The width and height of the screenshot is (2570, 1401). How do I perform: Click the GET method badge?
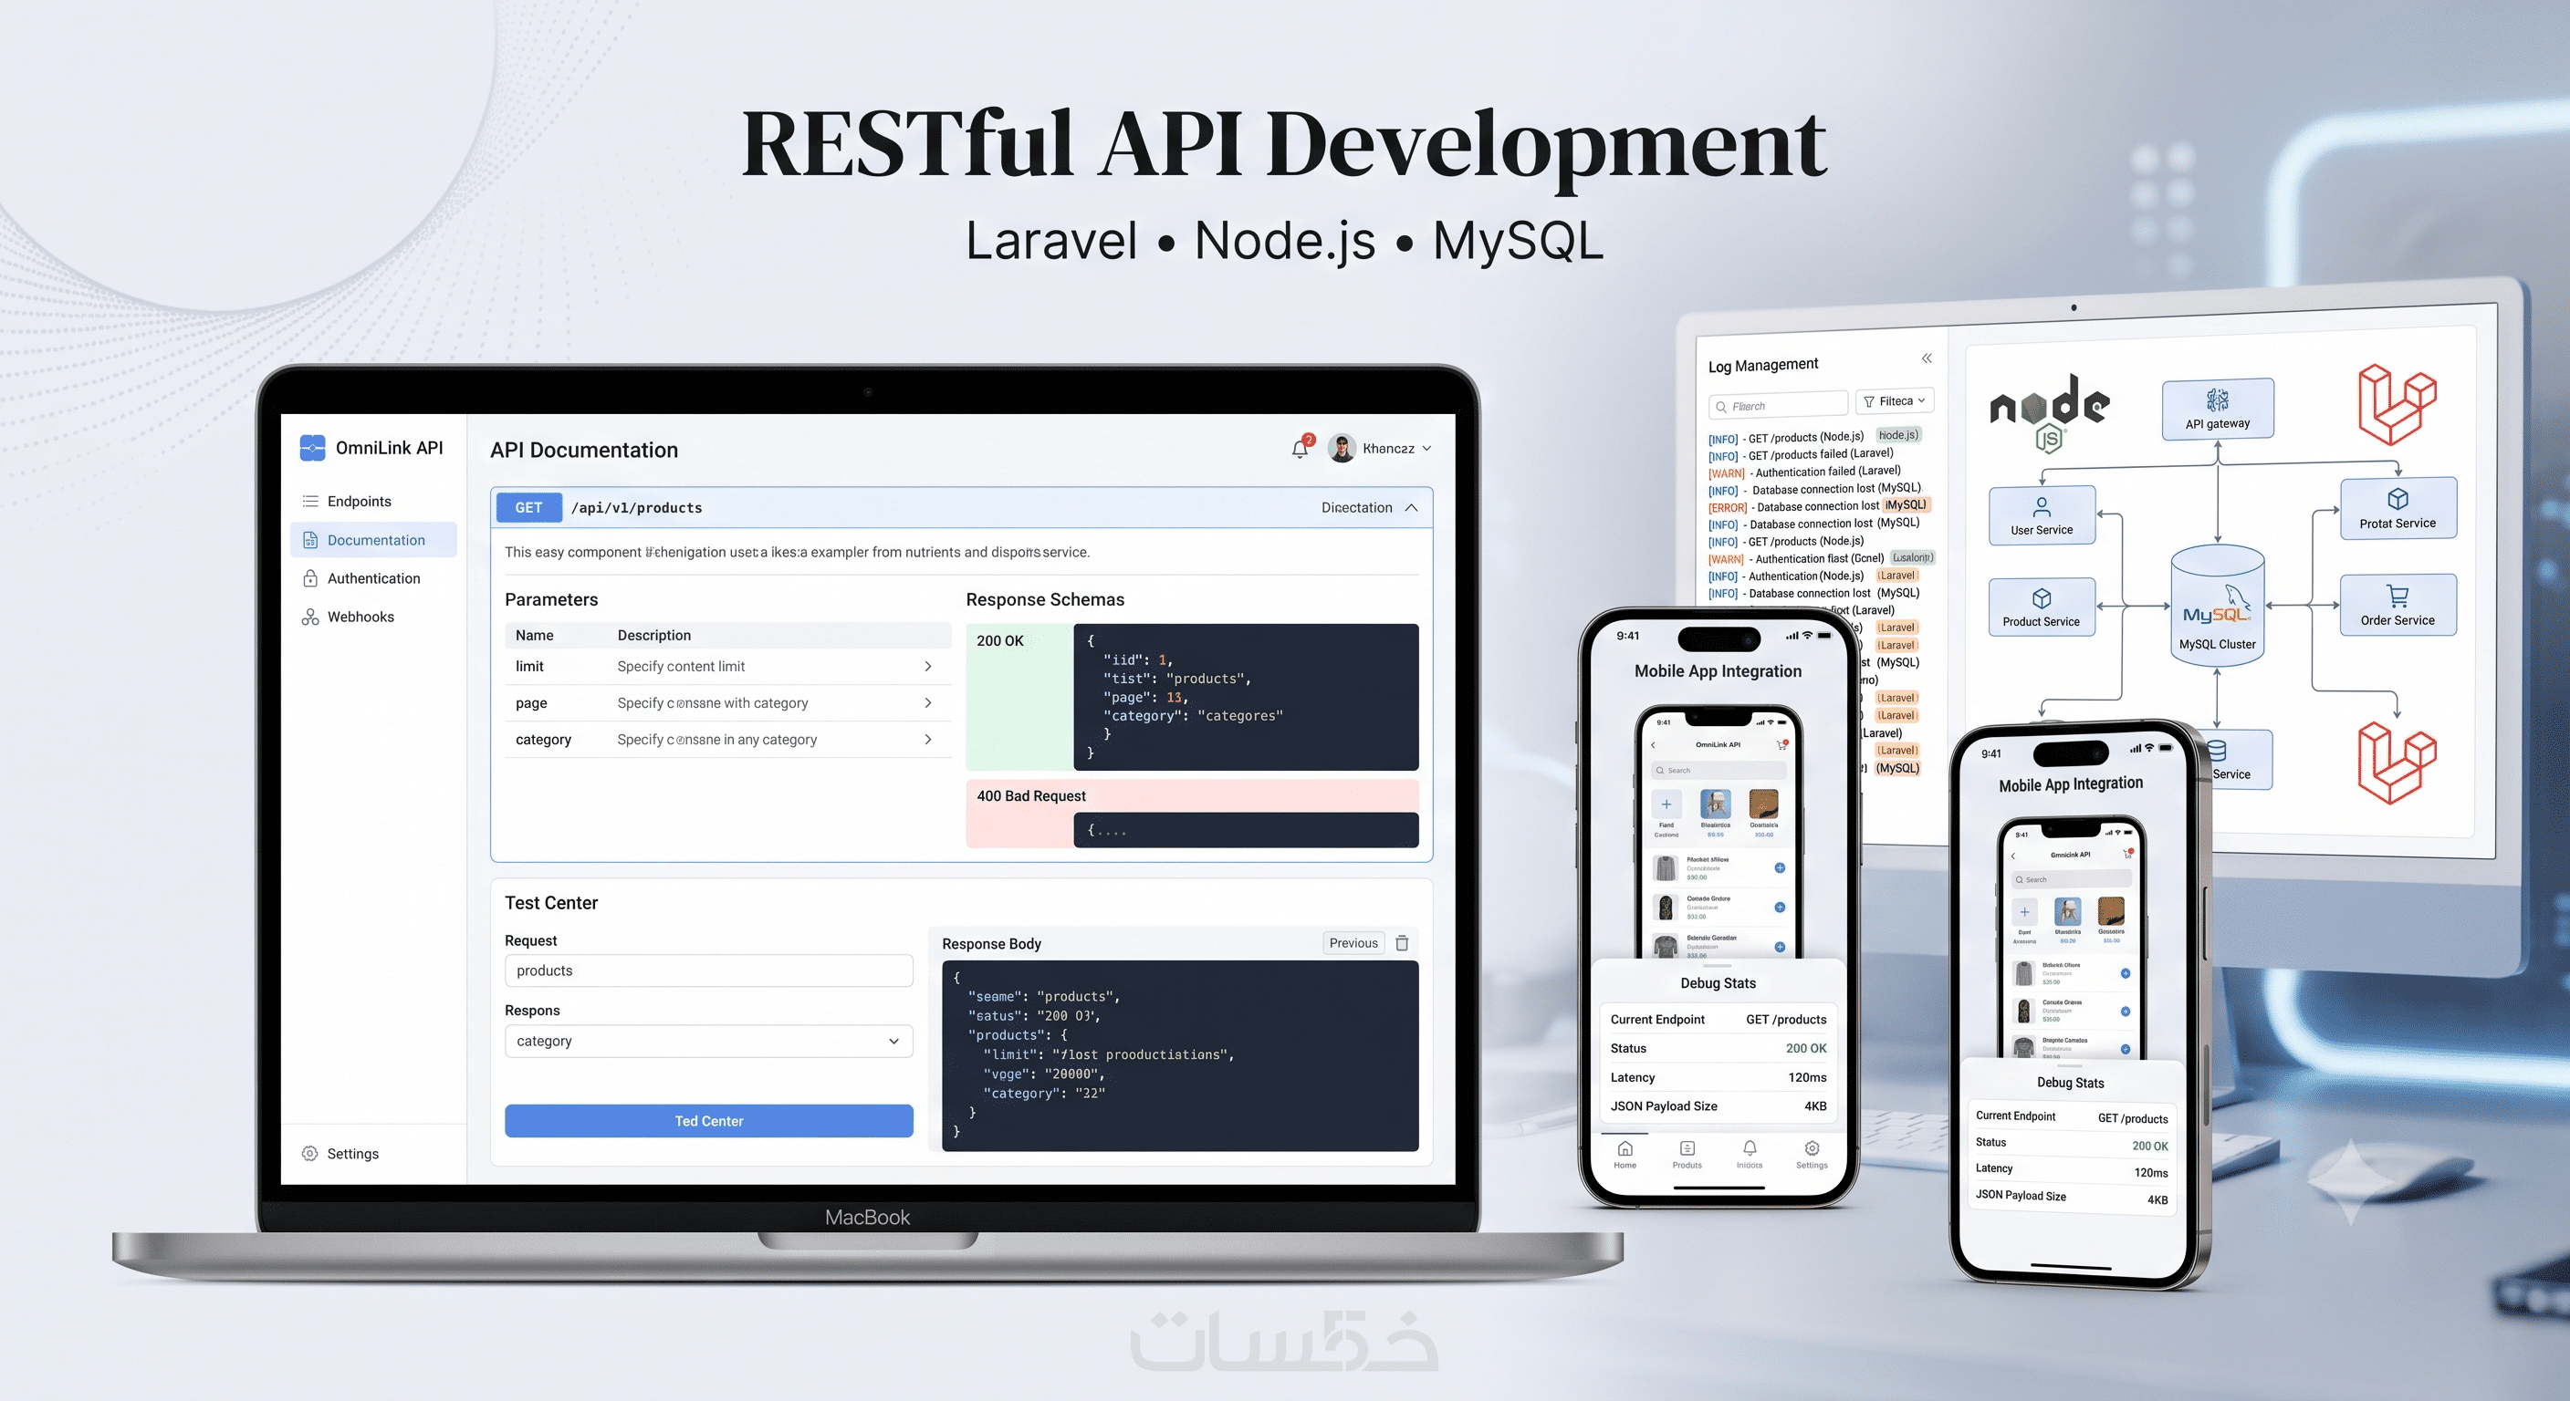[528, 507]
